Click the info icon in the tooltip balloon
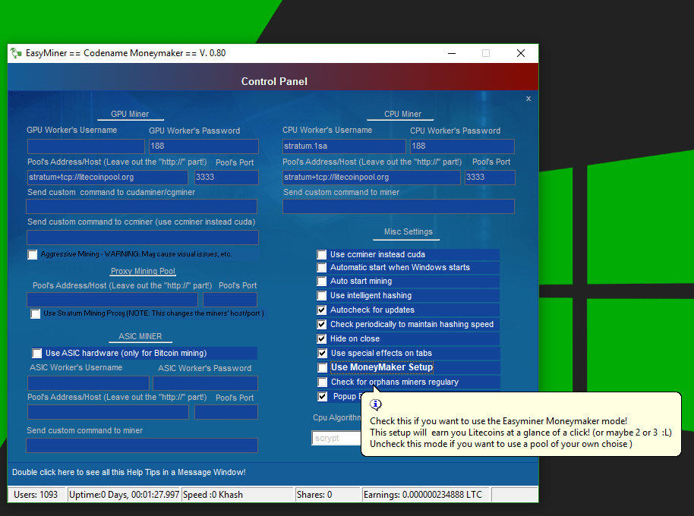Screen dimensions: 694x516 coord(375,404)
